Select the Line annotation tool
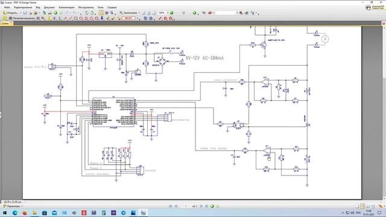The width and height of the screenshot is (386, 217). click(70, 18)
